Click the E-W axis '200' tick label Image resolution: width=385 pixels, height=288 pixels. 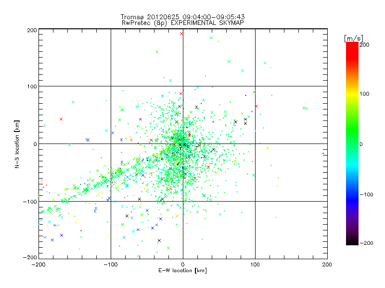327,264
